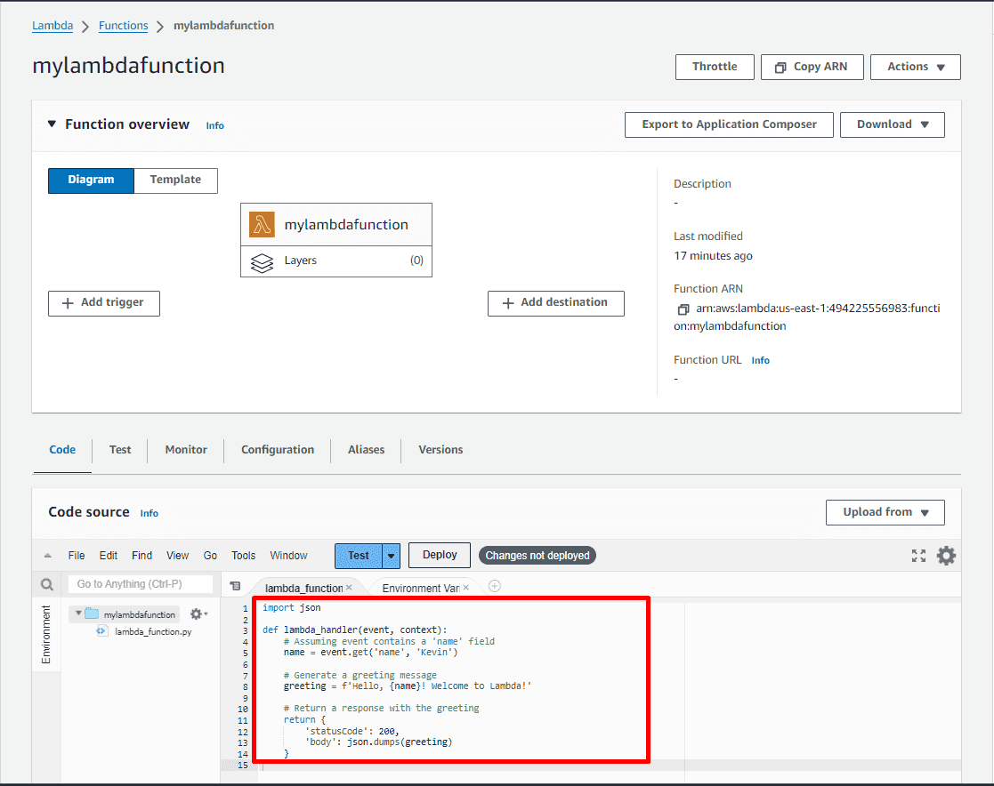Screen dimensions: 994x786
Task: Open the File menu in editor
Action: click(76, 556)
